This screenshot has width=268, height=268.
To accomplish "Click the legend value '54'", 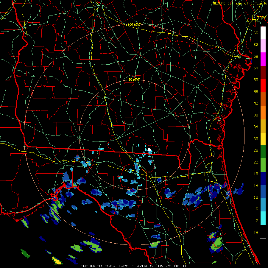I will (256, 68).
